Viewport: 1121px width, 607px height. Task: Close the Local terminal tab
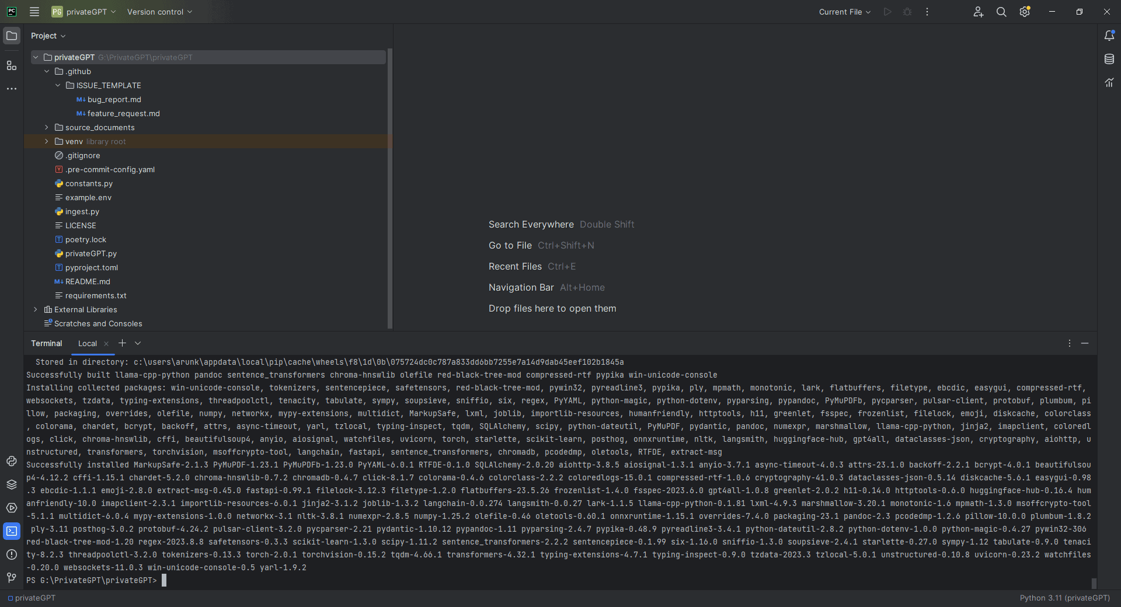pyautogui.click(x=106, y=344)
